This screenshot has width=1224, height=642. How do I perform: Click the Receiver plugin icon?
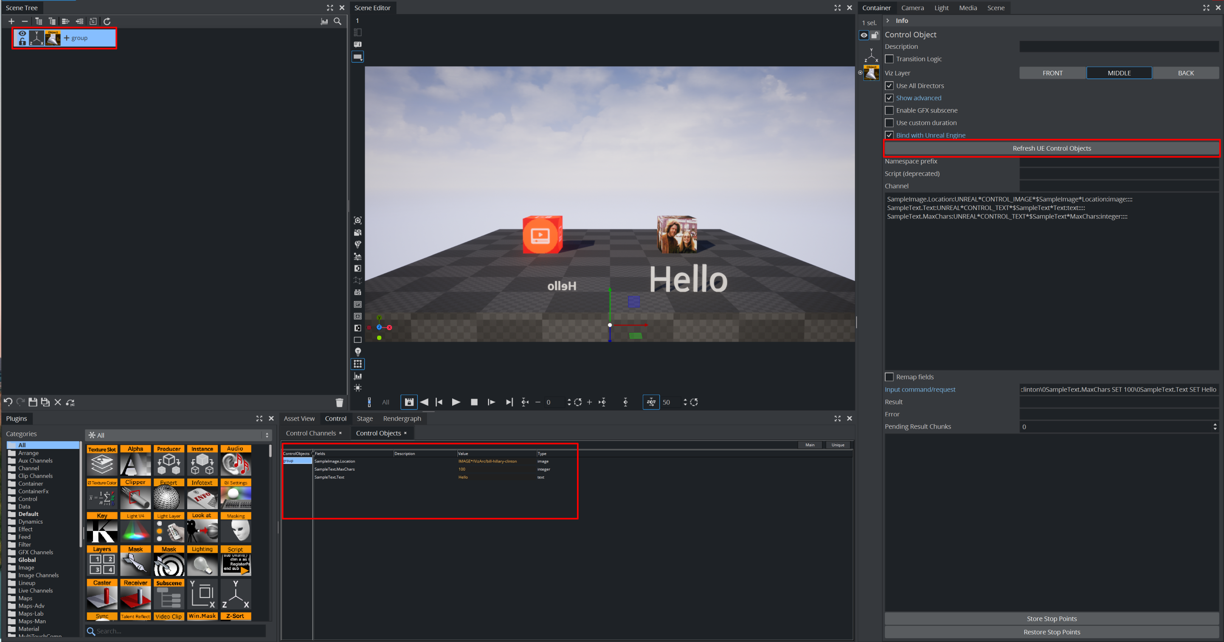point(135,597)
